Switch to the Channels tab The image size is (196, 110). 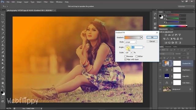(x=168, y=47)
